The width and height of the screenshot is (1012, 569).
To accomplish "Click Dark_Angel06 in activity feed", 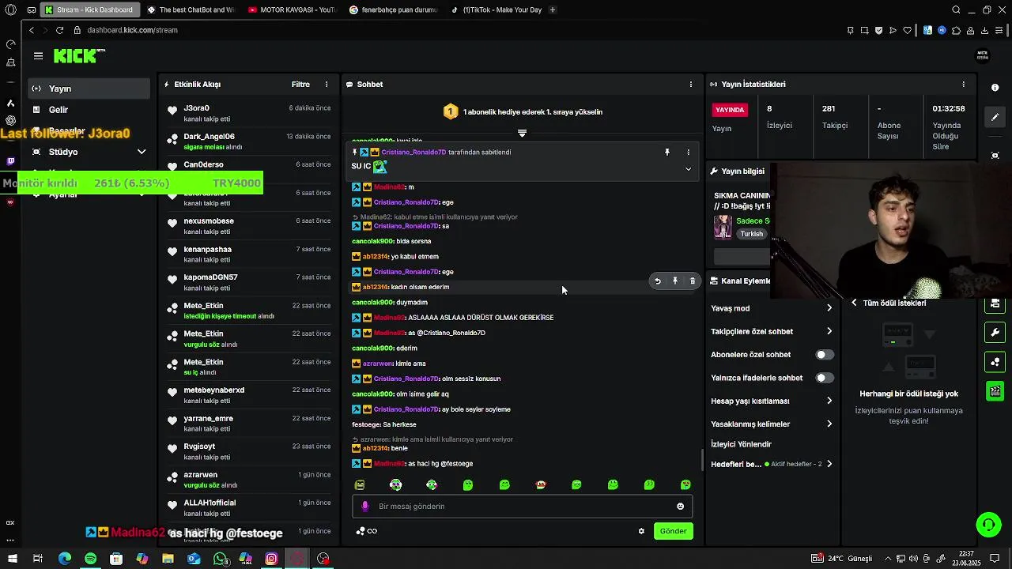I will 209,137.
